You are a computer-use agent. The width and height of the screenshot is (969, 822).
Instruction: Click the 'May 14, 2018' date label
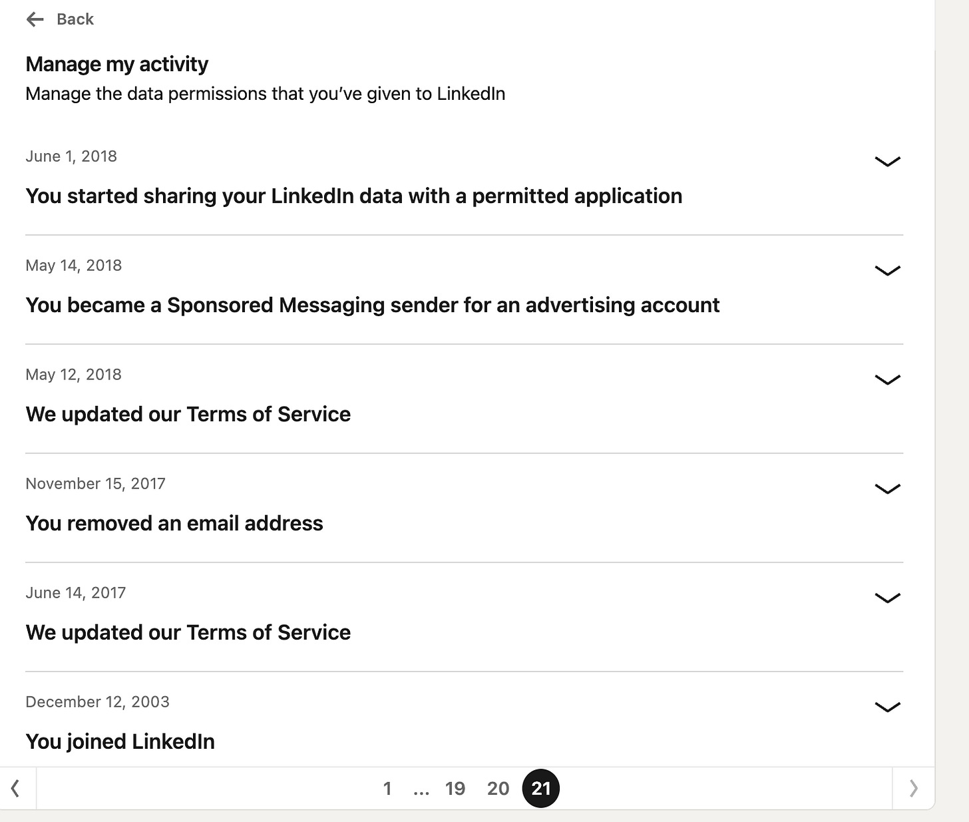click(x=74, y=266)
